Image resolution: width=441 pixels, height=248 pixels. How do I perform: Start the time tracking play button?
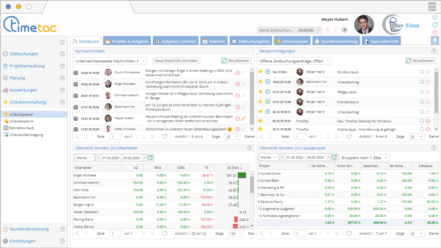345,30
